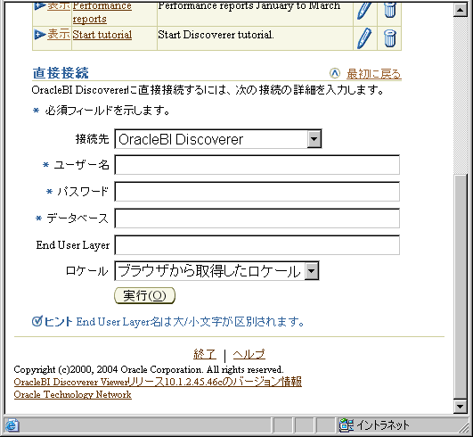
Task: Click the scrollbar down arrow
Action: 461,407
